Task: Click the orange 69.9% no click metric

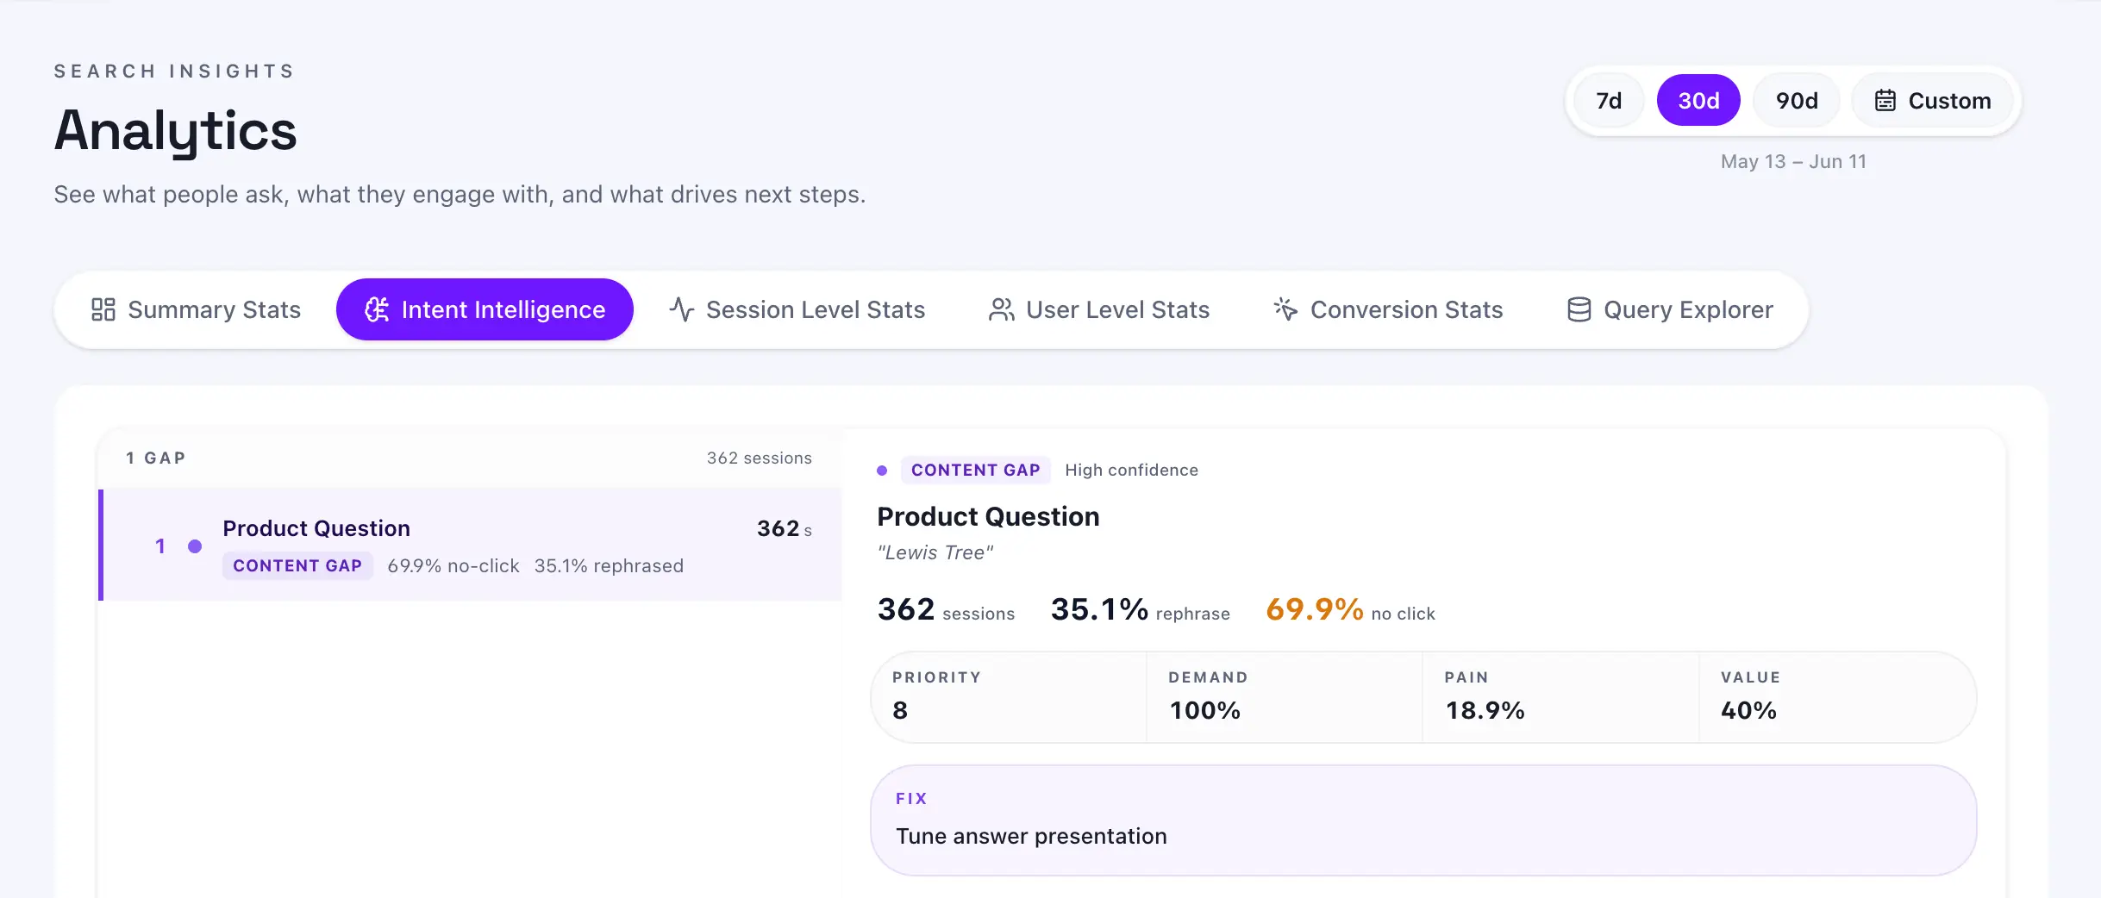Action: [x=1350, y=609]
